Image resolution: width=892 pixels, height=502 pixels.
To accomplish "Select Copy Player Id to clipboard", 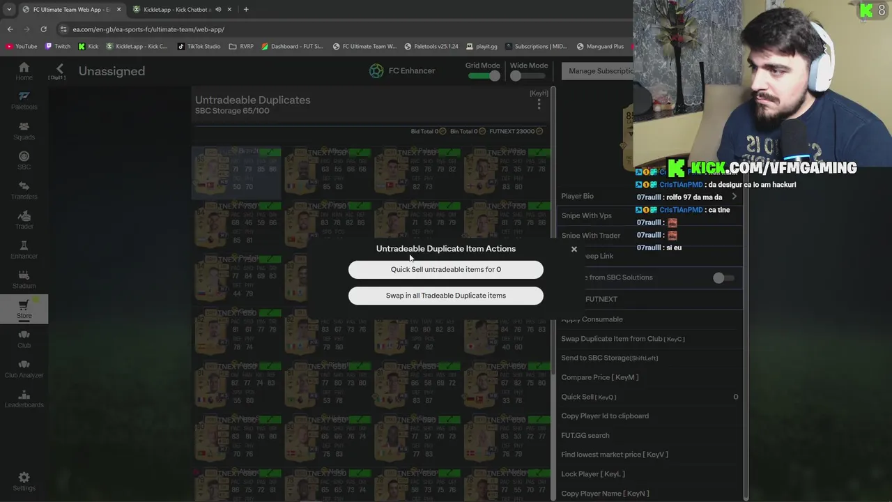I will click(649, 416).
